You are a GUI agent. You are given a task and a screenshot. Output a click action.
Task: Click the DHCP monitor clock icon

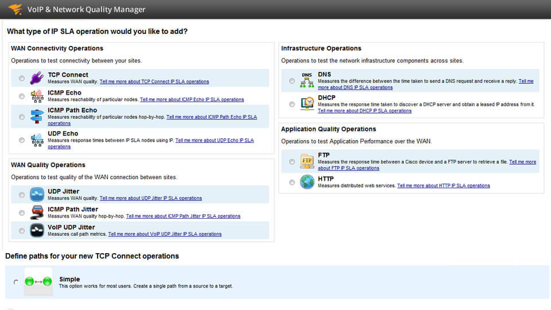coord(307,104)
